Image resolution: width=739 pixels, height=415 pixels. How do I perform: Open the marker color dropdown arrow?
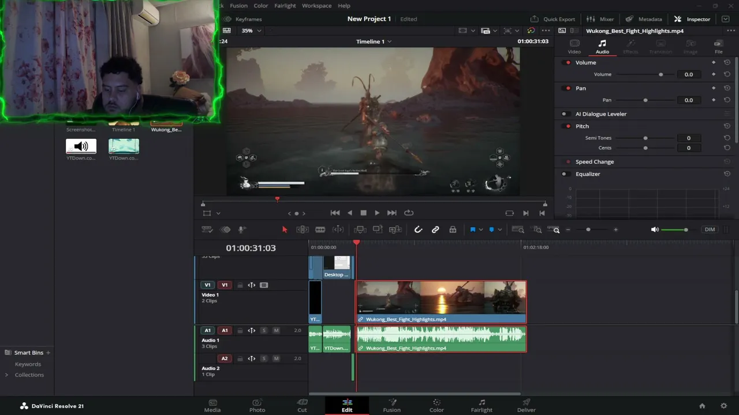[499, 229]
